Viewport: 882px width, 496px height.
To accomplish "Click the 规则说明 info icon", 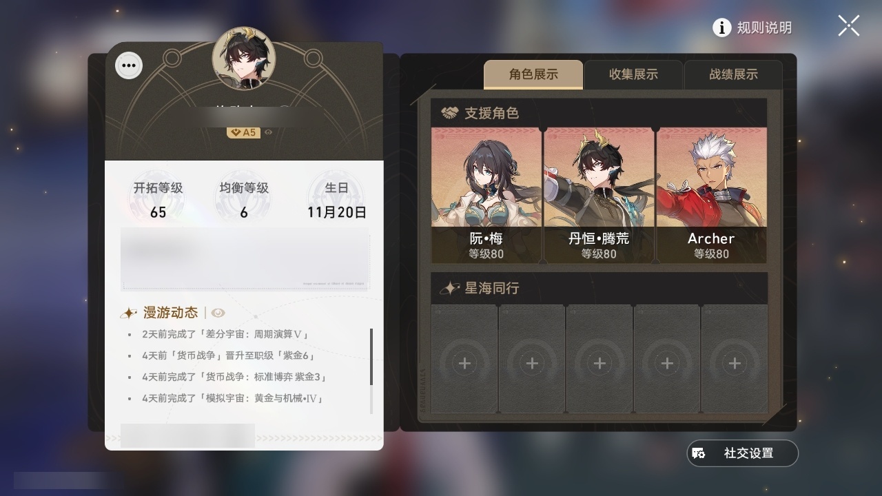I will pos(721,28).
